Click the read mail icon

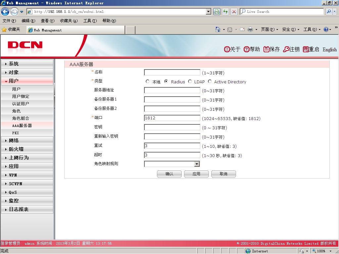(x=242, y=29)
